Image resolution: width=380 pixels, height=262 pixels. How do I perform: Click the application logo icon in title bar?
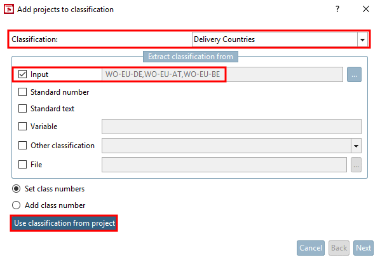(x=9, y=9)
